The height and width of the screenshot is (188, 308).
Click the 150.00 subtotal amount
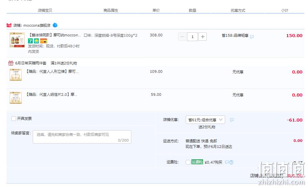(294, 35)
